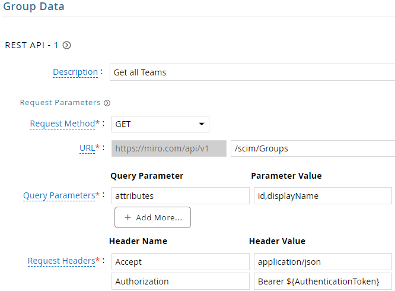Screen dimensions: 395x291
Task: Open the Request Method GET dropdown
Action: click(160, 124)
